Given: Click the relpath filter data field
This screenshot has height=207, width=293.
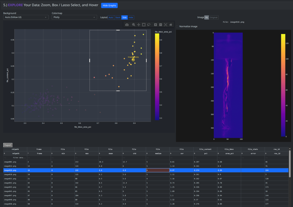Looking at the screenshot, I should (15, 158).
